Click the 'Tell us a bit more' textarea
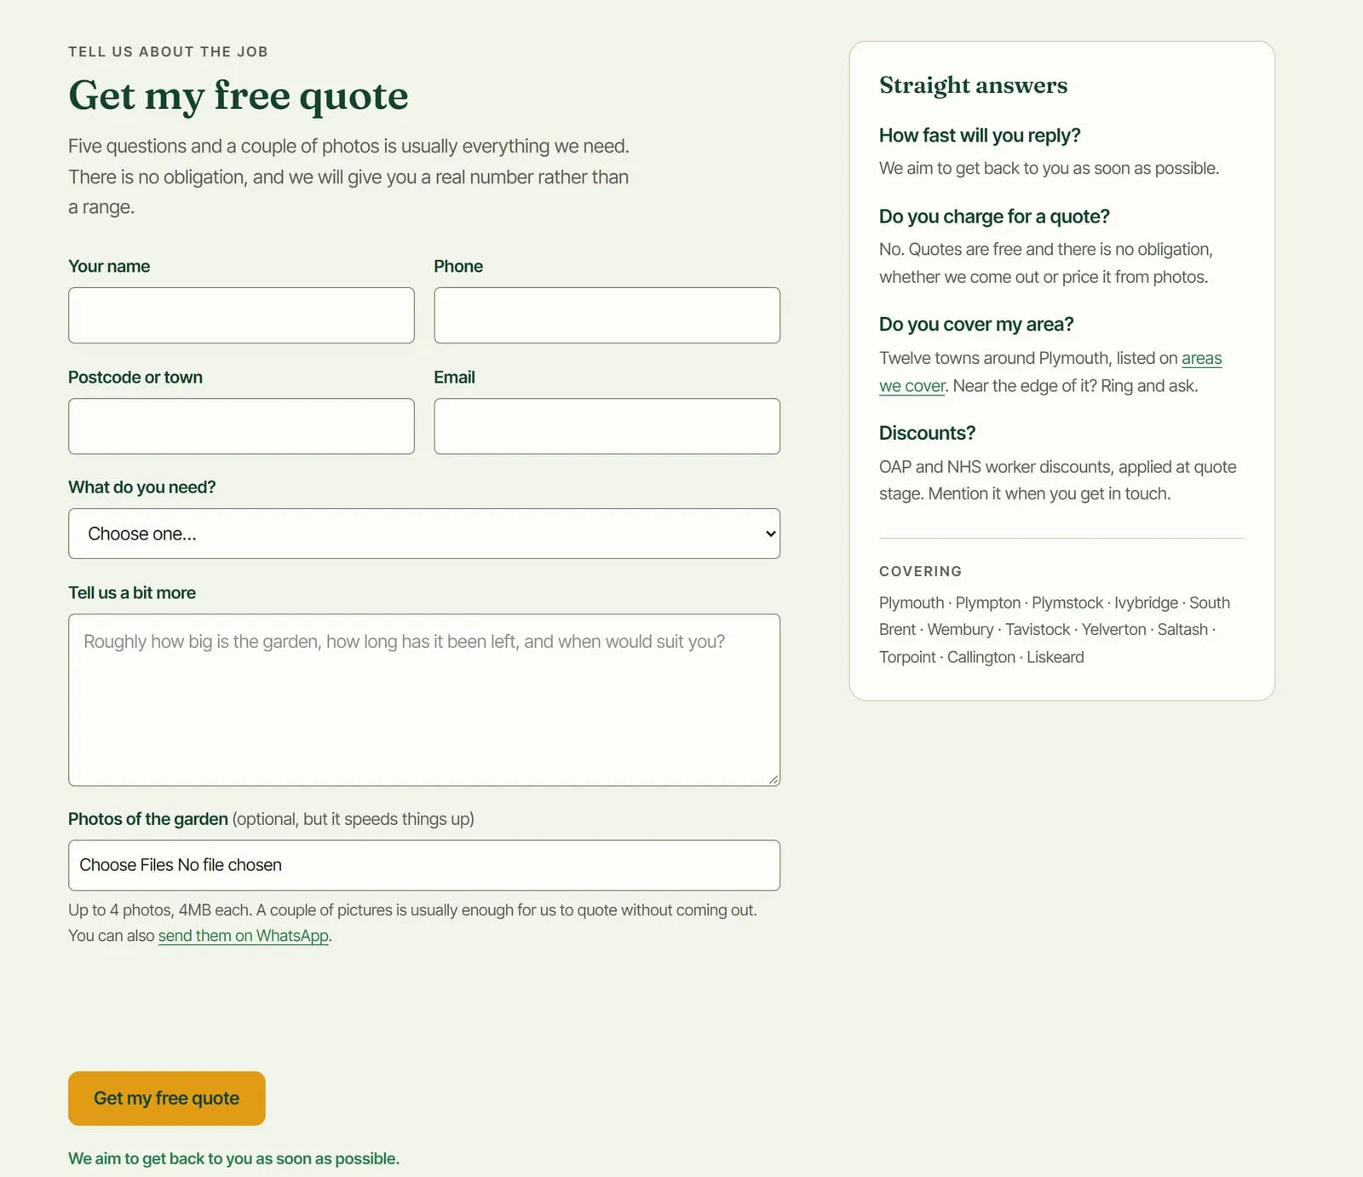The width and height of the screenshot is (1363, 1177). 424,700
